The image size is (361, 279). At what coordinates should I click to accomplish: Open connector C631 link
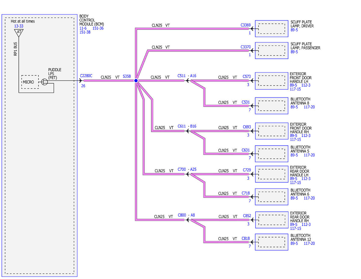click(246, 150)
